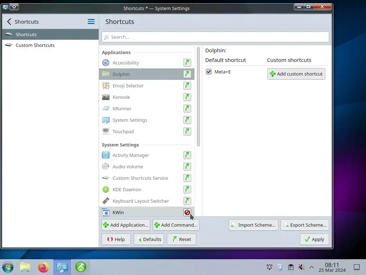
Task: Select the KWin entry
Action: [x=147, y=212]
